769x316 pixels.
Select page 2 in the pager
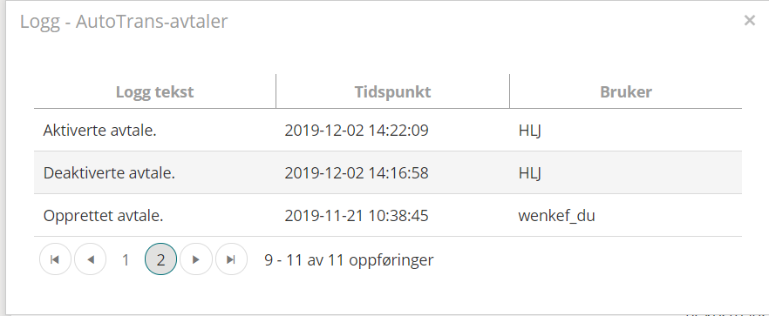(x=160, y=259)
